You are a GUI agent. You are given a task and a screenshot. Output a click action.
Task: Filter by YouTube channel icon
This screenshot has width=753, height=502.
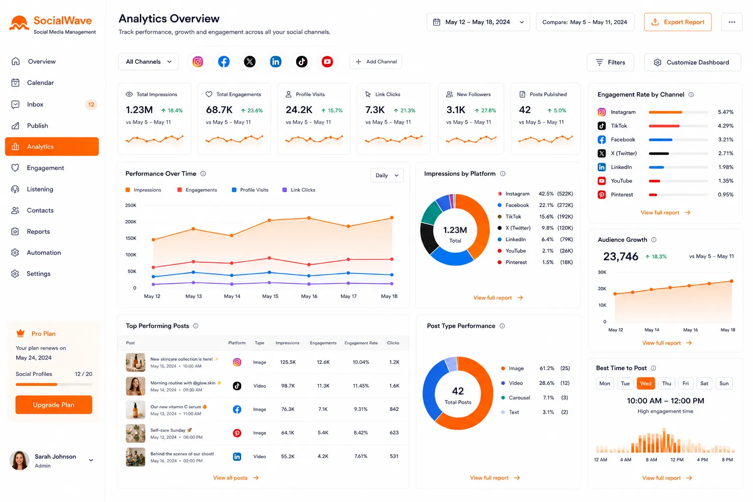tap(327, 62)
